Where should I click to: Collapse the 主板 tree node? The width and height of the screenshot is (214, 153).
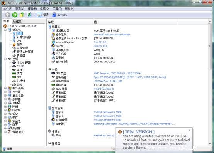(5, 59)
